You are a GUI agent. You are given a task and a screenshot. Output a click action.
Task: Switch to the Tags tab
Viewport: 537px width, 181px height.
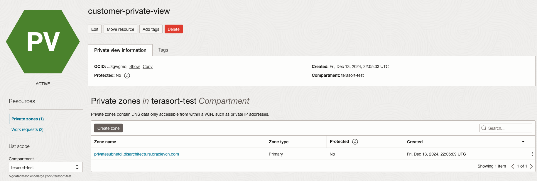[x=163, y=50]
